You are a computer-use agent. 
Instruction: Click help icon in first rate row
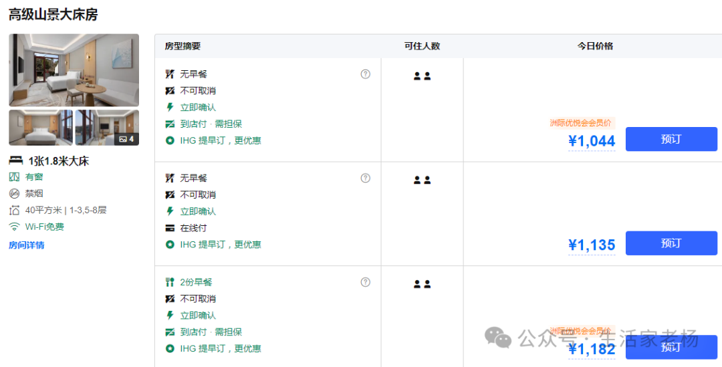[x=365, y=74]
